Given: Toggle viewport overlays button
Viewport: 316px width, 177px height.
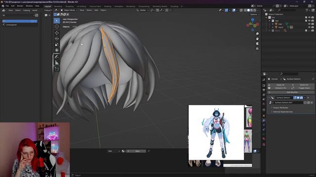Looking at the screenshot, I should click(234, 10).
